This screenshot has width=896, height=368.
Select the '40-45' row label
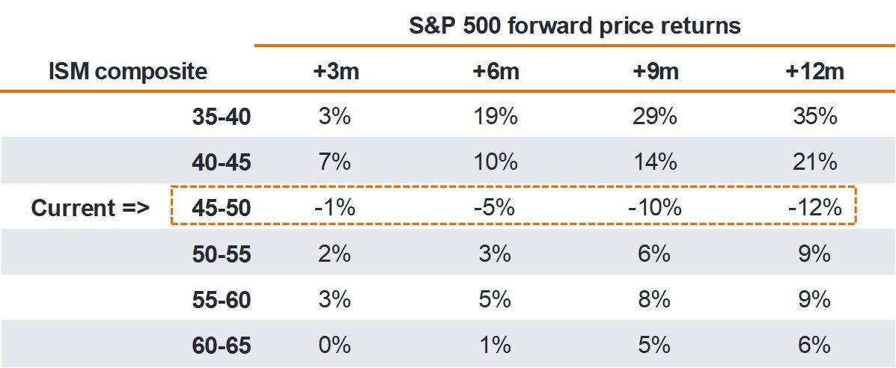pyautogui.click(x=221, y=163)
